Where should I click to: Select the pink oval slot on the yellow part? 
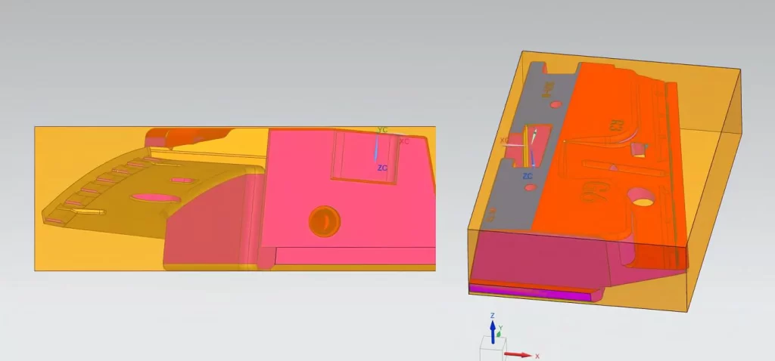[x=156, y=198]
